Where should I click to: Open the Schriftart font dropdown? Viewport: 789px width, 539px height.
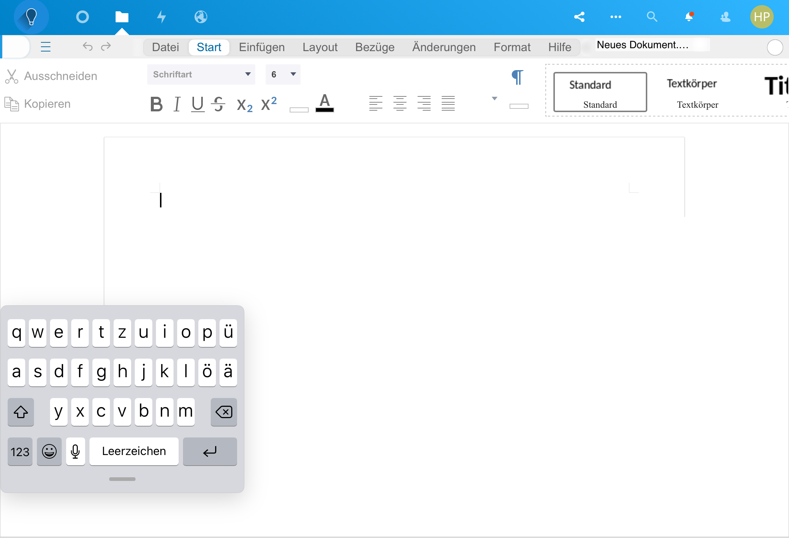[201, 74]
